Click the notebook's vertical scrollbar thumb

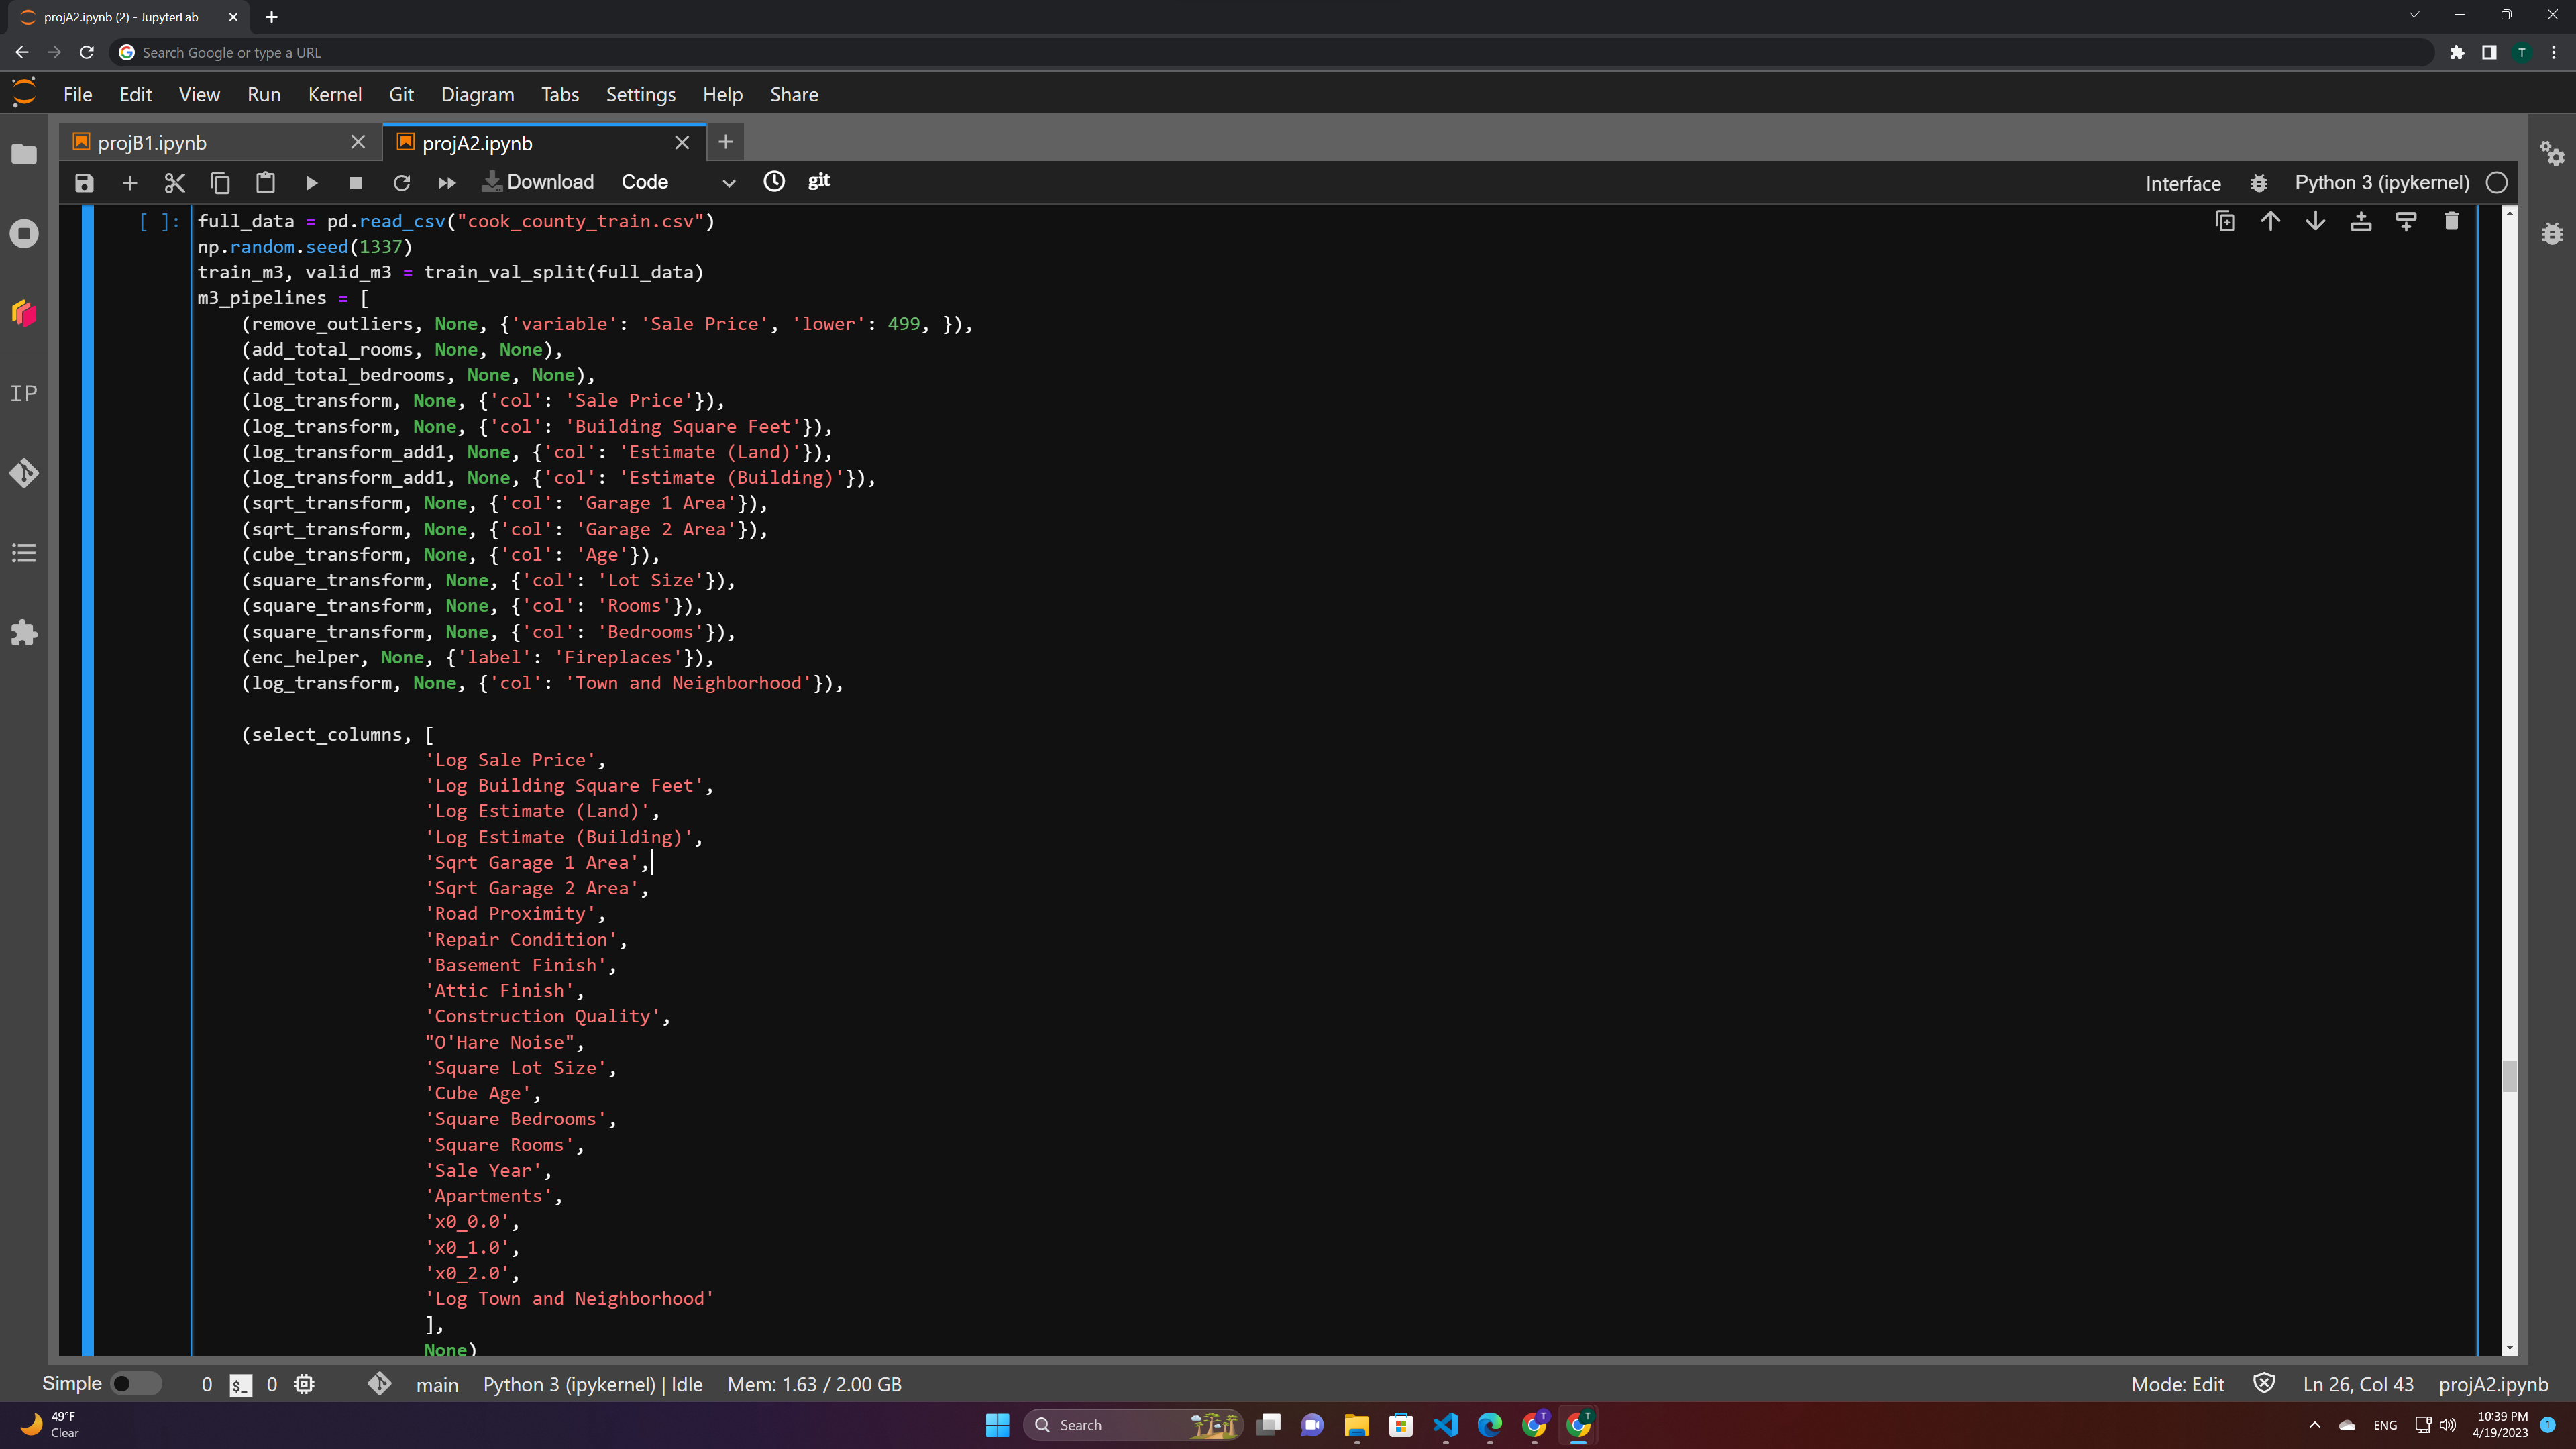pos(2509,1076)
